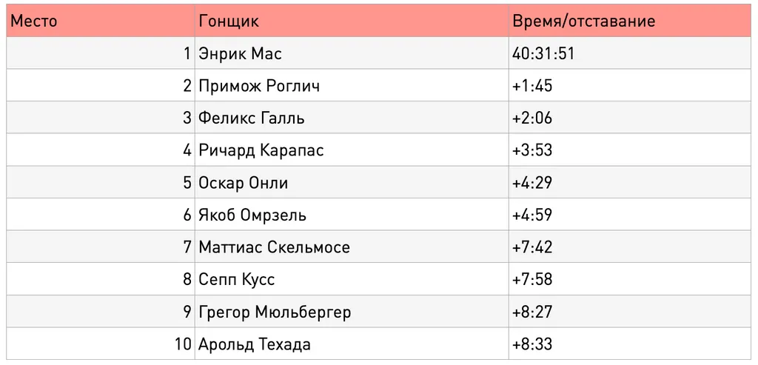Click the time 40:31:51 cell
The height and width of the screenshot is (365, 758).
630,53
